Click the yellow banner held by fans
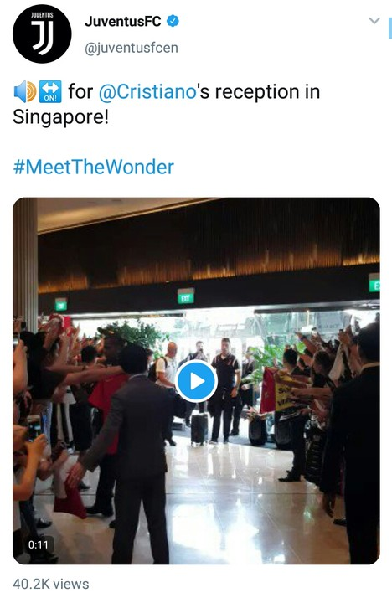Screen dimensions: 392x603 285,395
